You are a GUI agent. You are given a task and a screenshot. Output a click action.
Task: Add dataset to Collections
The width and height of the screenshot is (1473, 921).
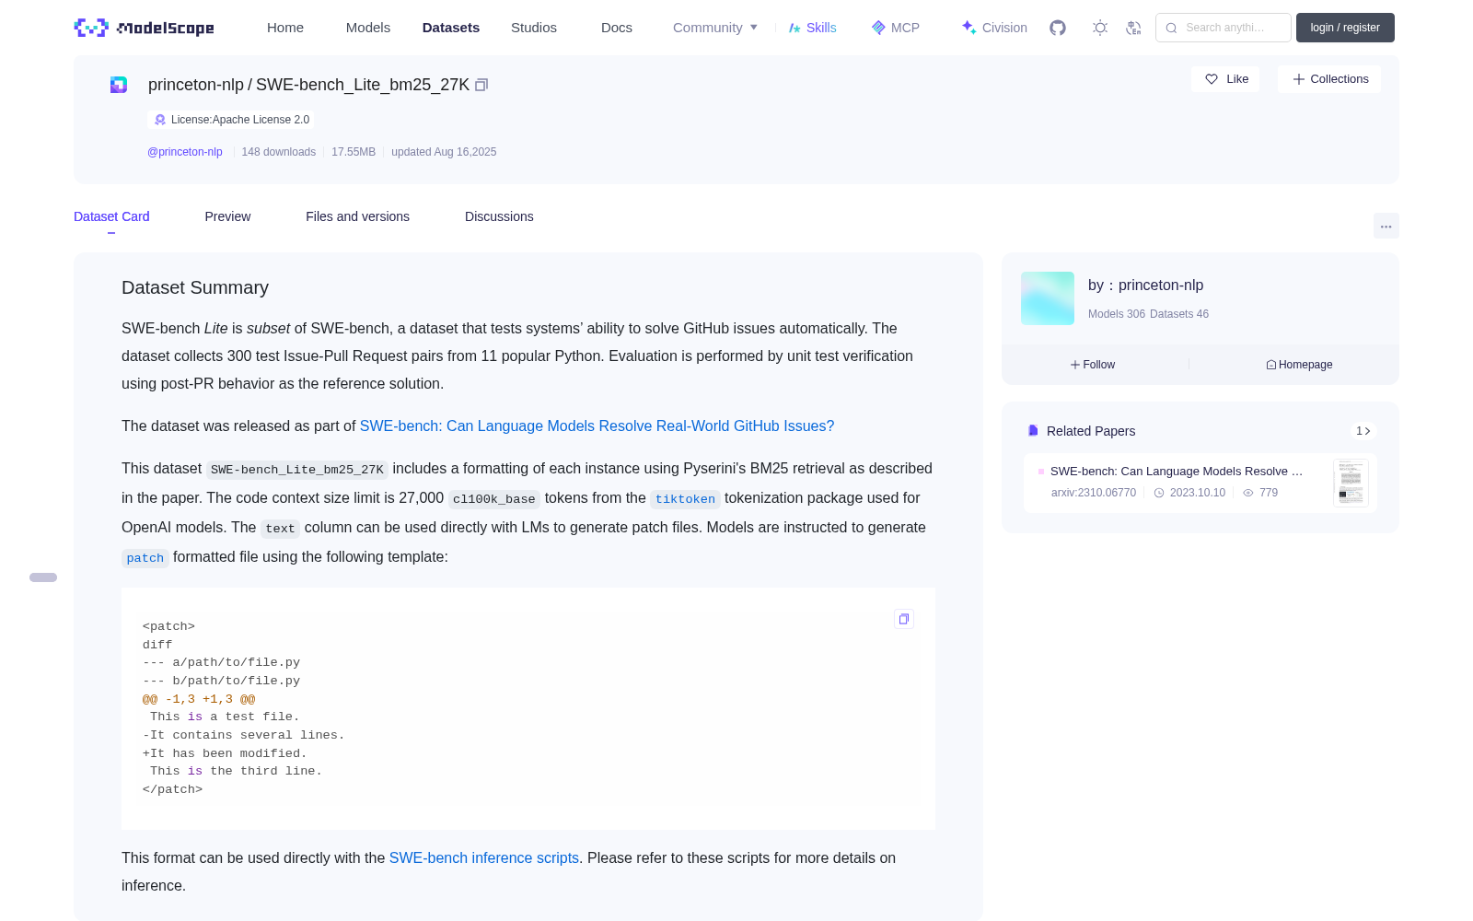click(1329, 79)
